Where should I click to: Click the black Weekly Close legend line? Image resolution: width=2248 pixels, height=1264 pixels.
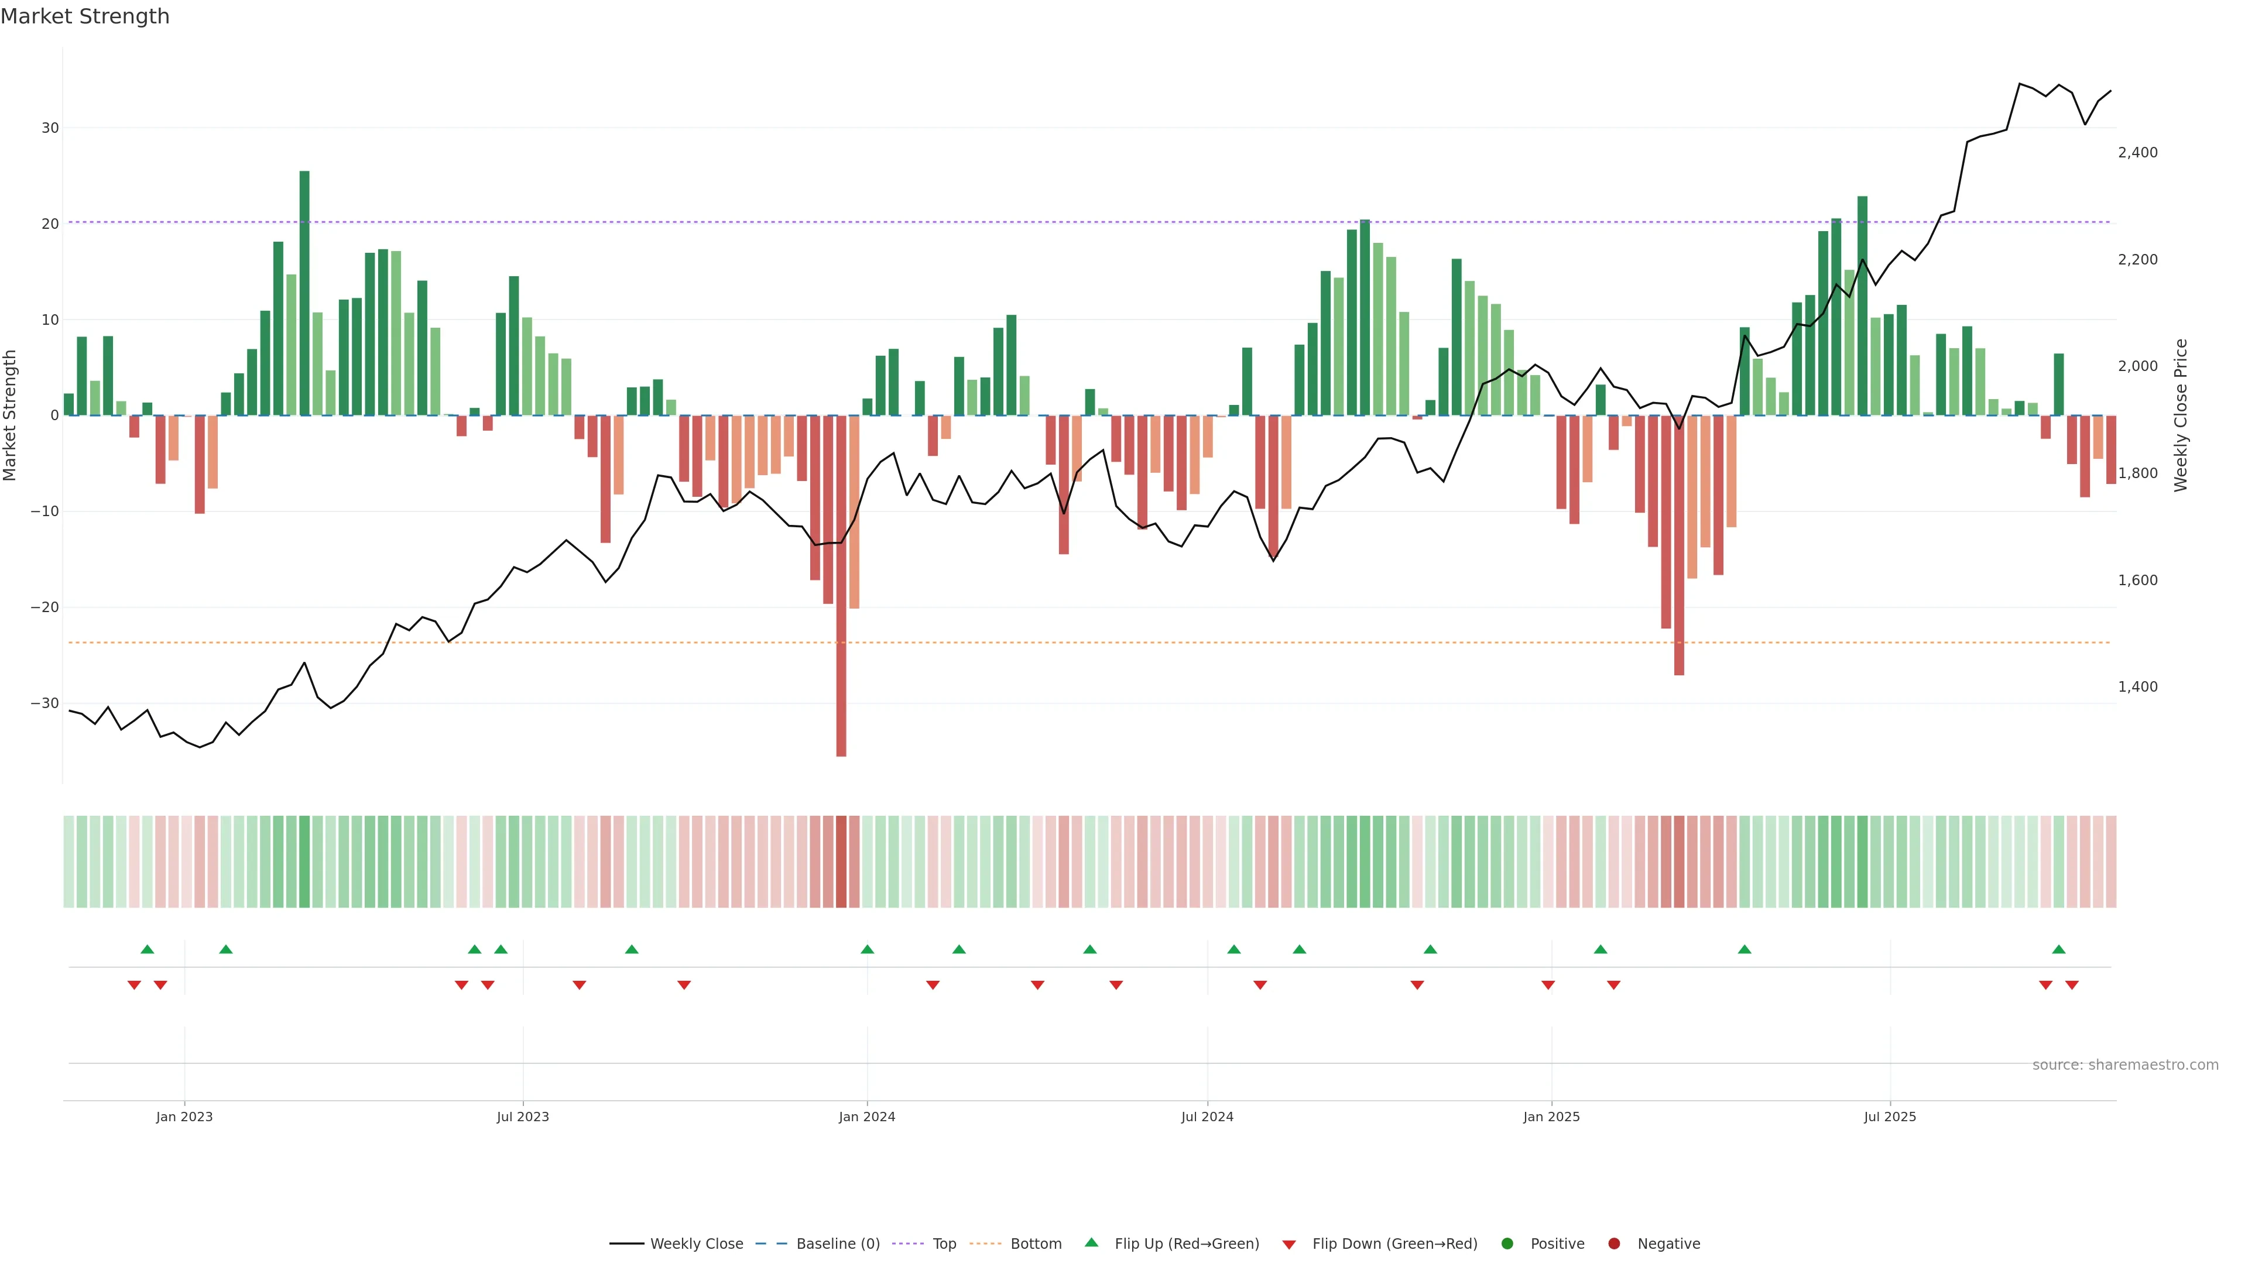626,1244
